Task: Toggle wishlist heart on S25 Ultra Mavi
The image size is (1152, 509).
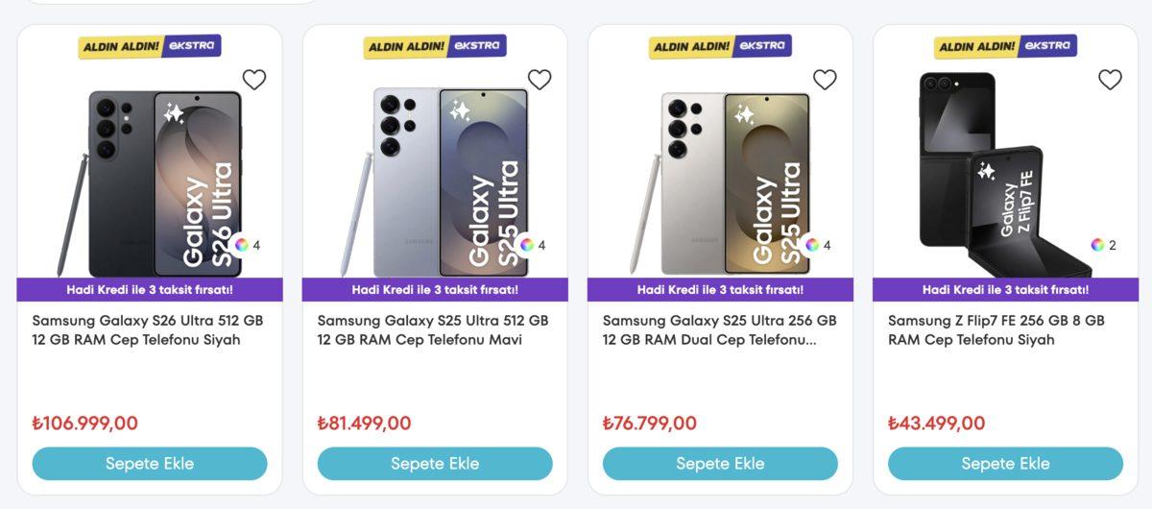Action: coord(540,80)
